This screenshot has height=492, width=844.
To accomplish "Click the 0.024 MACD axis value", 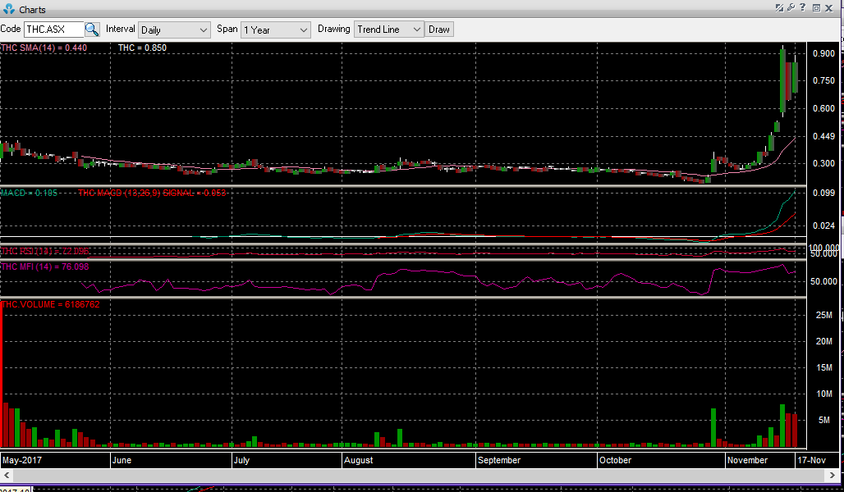I will pos(823,225).
